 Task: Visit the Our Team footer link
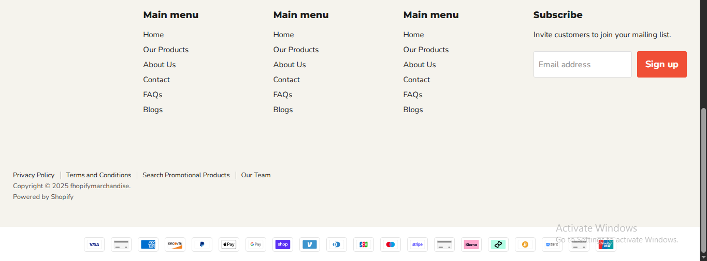tap(256, 175)
